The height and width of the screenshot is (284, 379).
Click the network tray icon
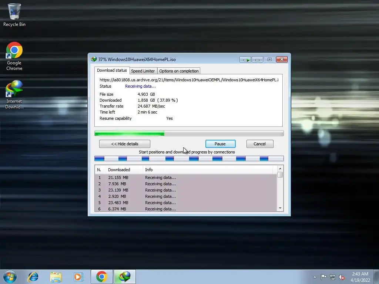[x=333, y=277]
